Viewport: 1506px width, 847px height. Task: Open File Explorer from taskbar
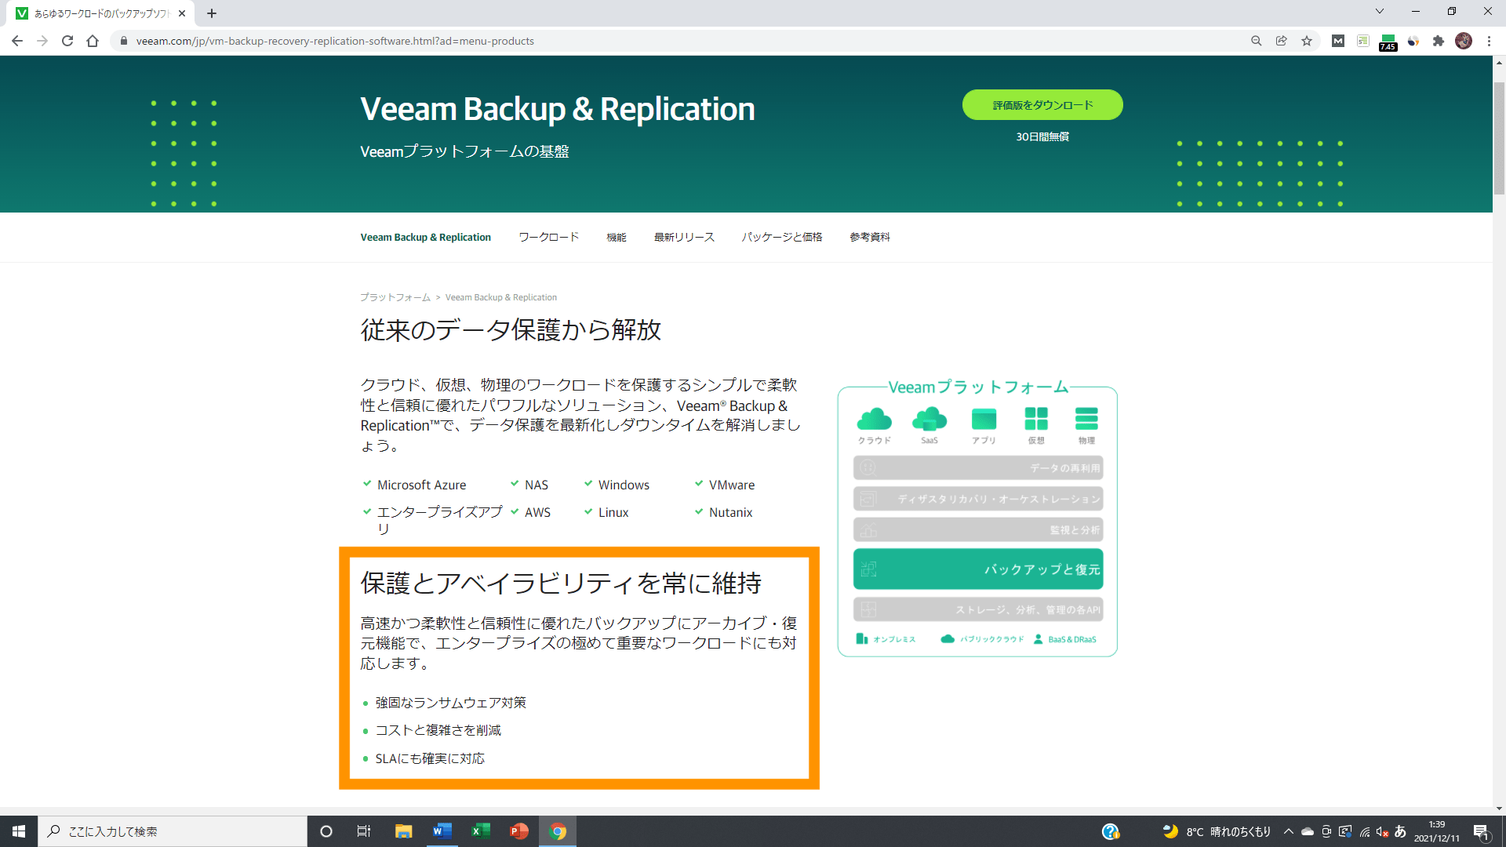tap(403, 831)
